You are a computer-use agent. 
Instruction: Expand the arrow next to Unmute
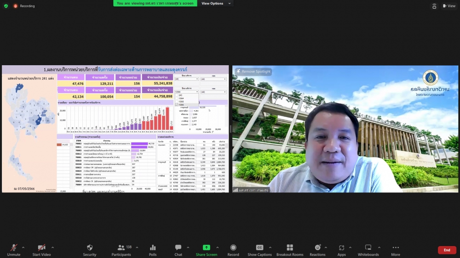pyautogui.click(x=23, y=247)
